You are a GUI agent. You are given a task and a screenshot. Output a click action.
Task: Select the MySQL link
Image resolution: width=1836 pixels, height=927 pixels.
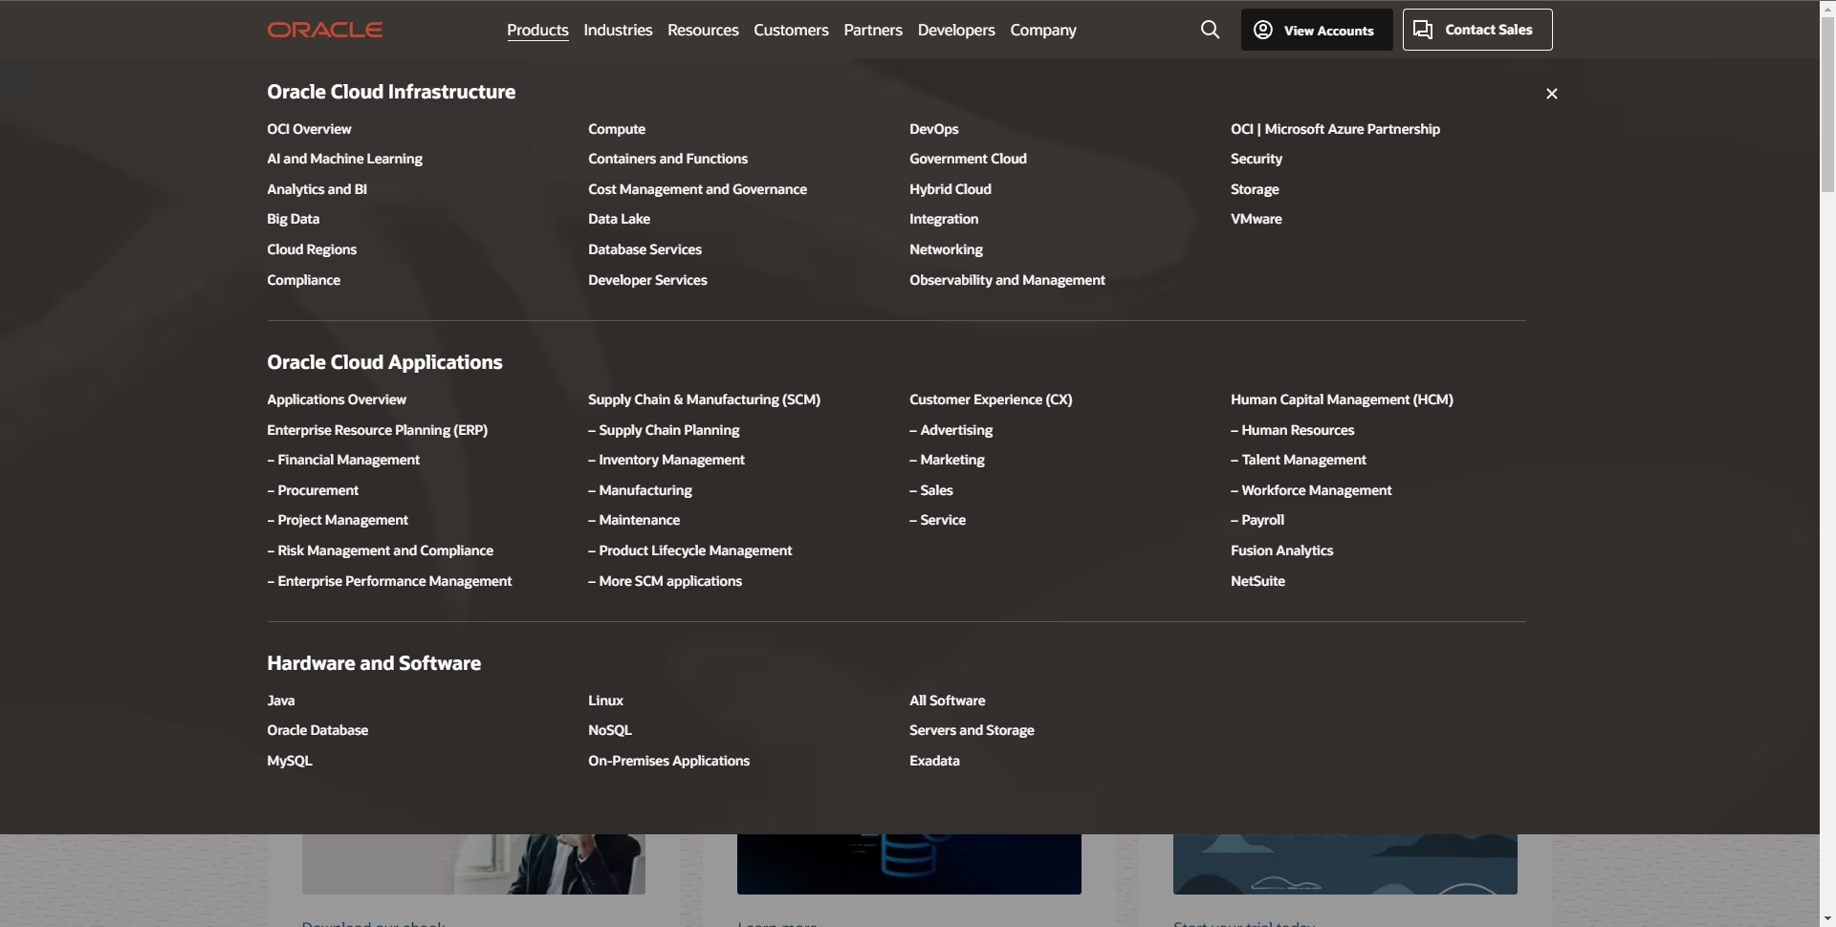289,761
